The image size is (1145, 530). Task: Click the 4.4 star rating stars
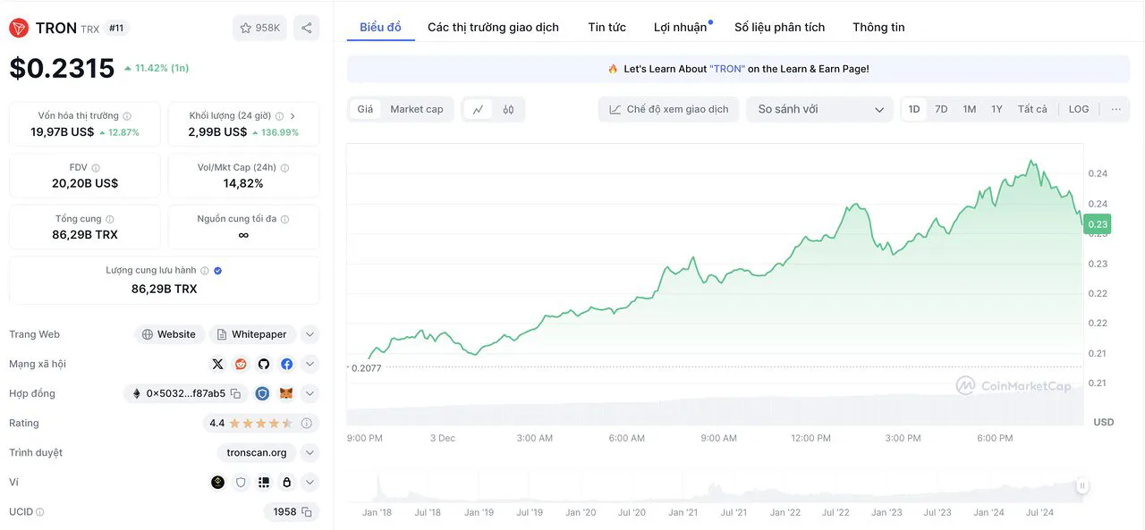tap(260, 423)
